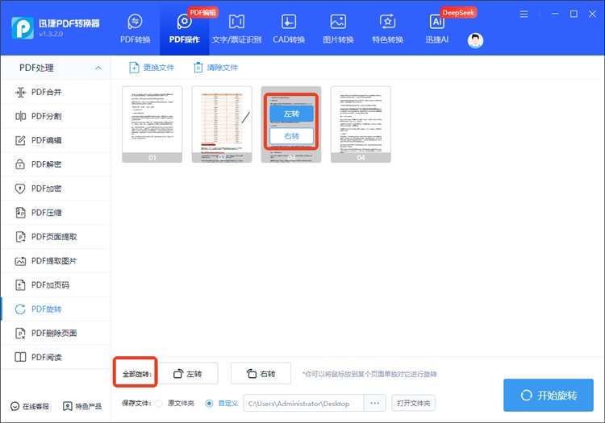Open the 特色转换 tab
This screenshot has height=423, width=605.
click(387, 28)
